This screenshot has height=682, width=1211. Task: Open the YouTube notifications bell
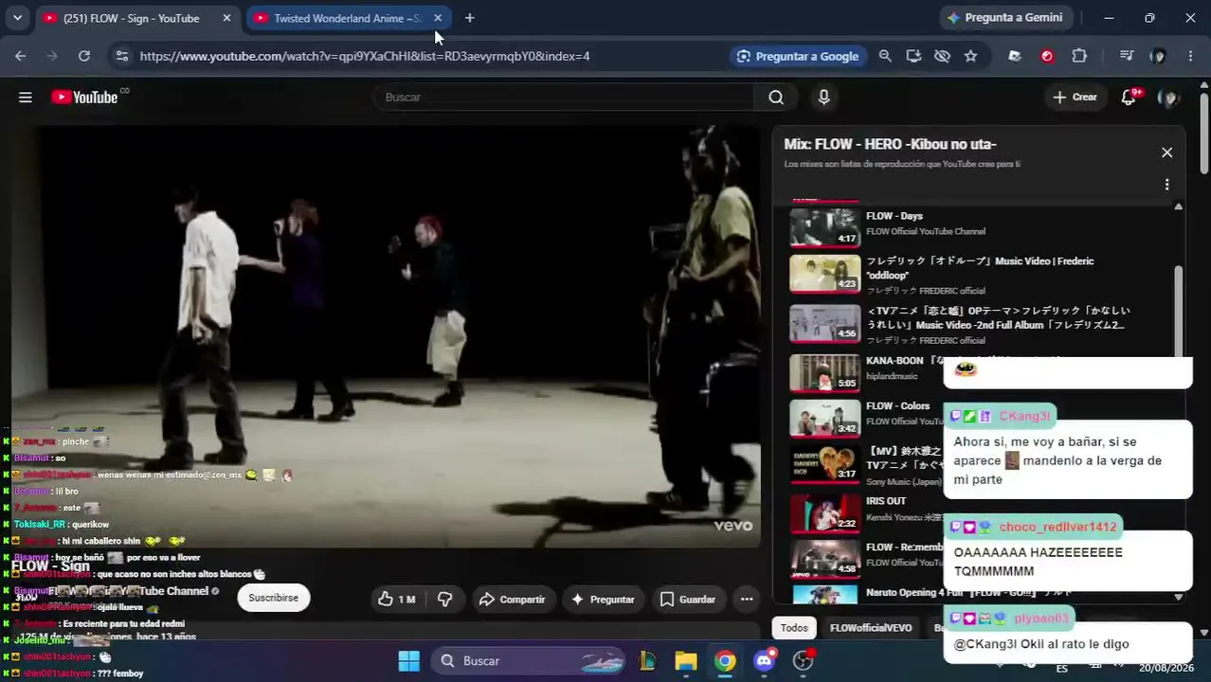(x=1129, y=97)
